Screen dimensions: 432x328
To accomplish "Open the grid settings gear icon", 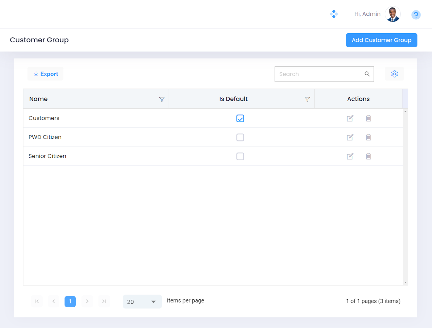I will (x=394, y=74).
